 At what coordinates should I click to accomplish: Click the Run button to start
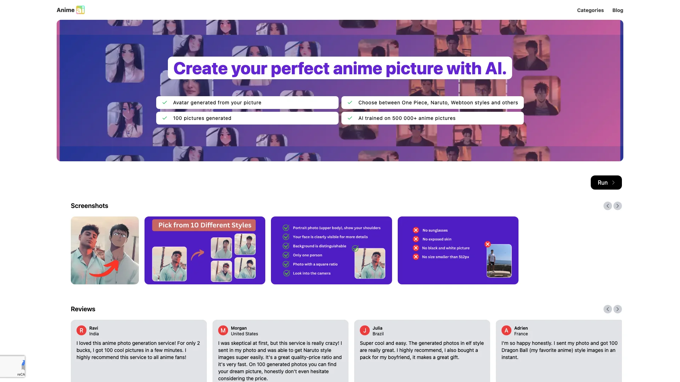pyautogui.click(x=606, y=183)
